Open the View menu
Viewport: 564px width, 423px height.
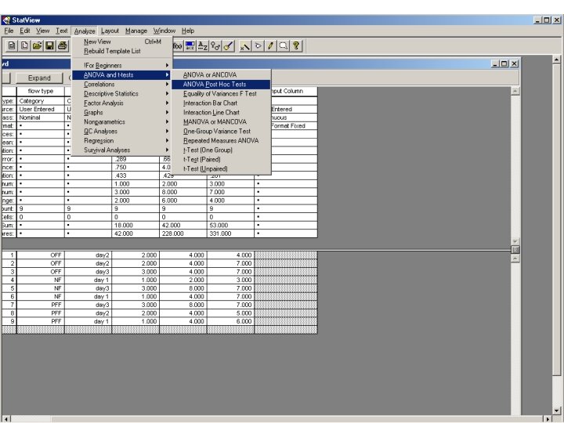click(x=42, y=31)
